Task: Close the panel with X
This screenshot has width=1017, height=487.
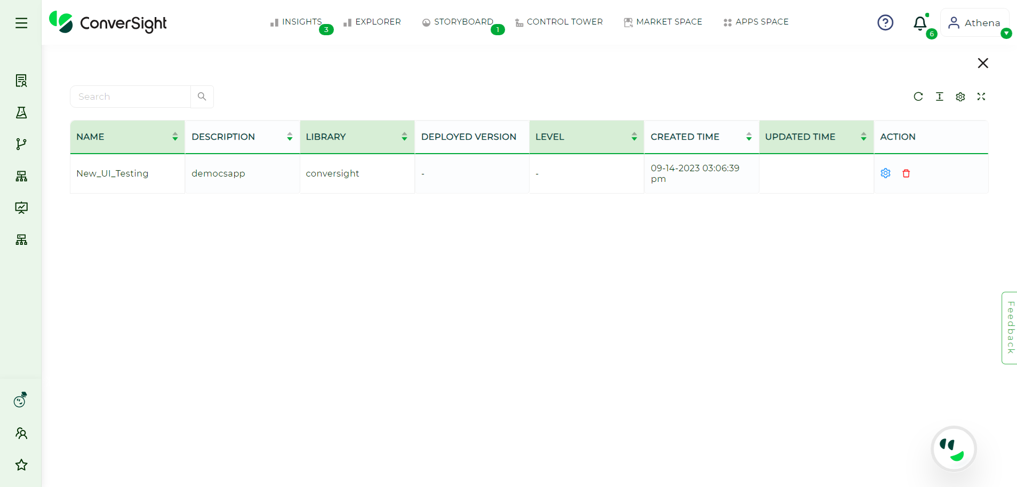Action: pyautogui.click(x=983, y=63)
